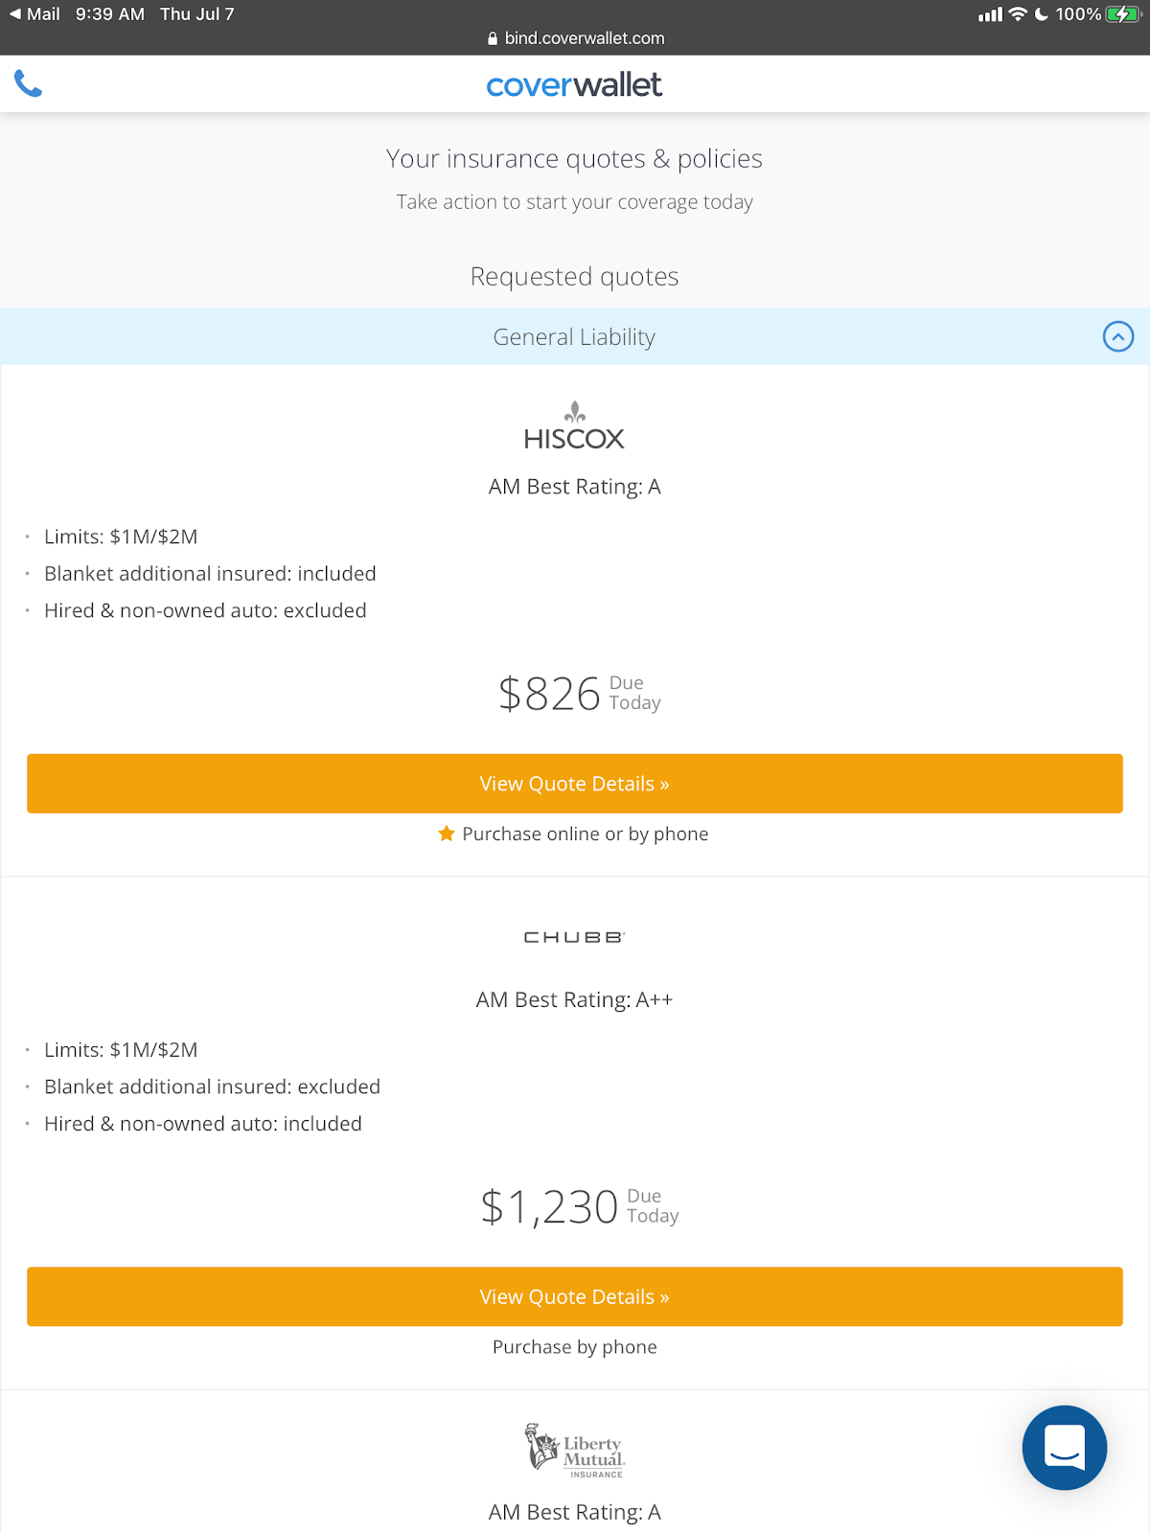
Task: Tap Purchase by phone text
Action: click(574, 1347)
